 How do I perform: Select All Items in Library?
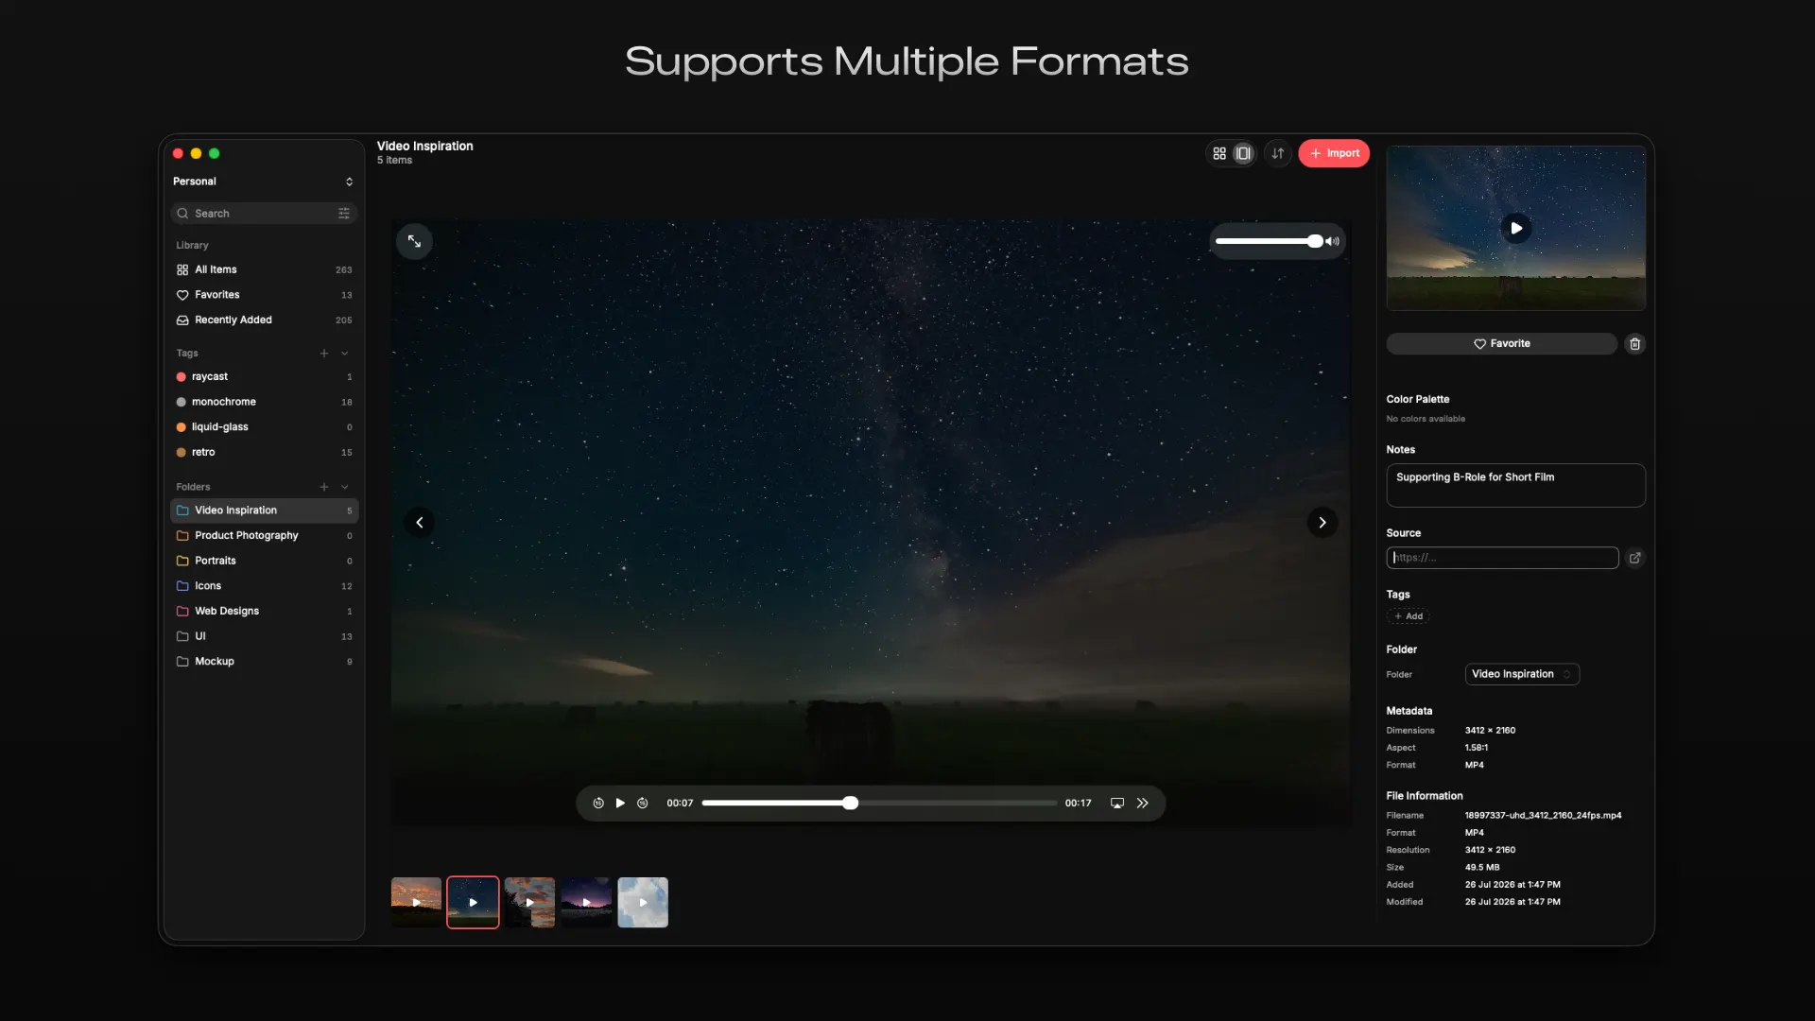(264, 269)
